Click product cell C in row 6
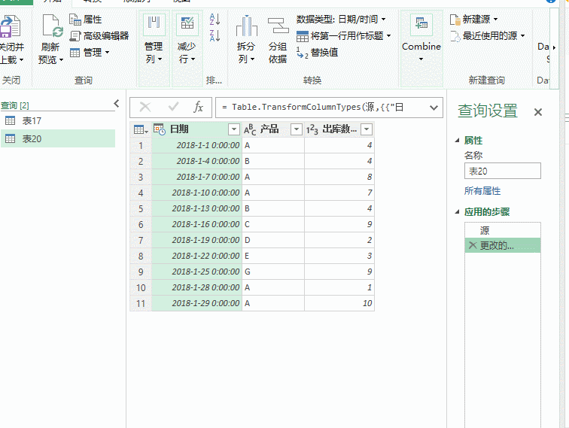This screenshot has width=569, height=428. coord(273,224)
